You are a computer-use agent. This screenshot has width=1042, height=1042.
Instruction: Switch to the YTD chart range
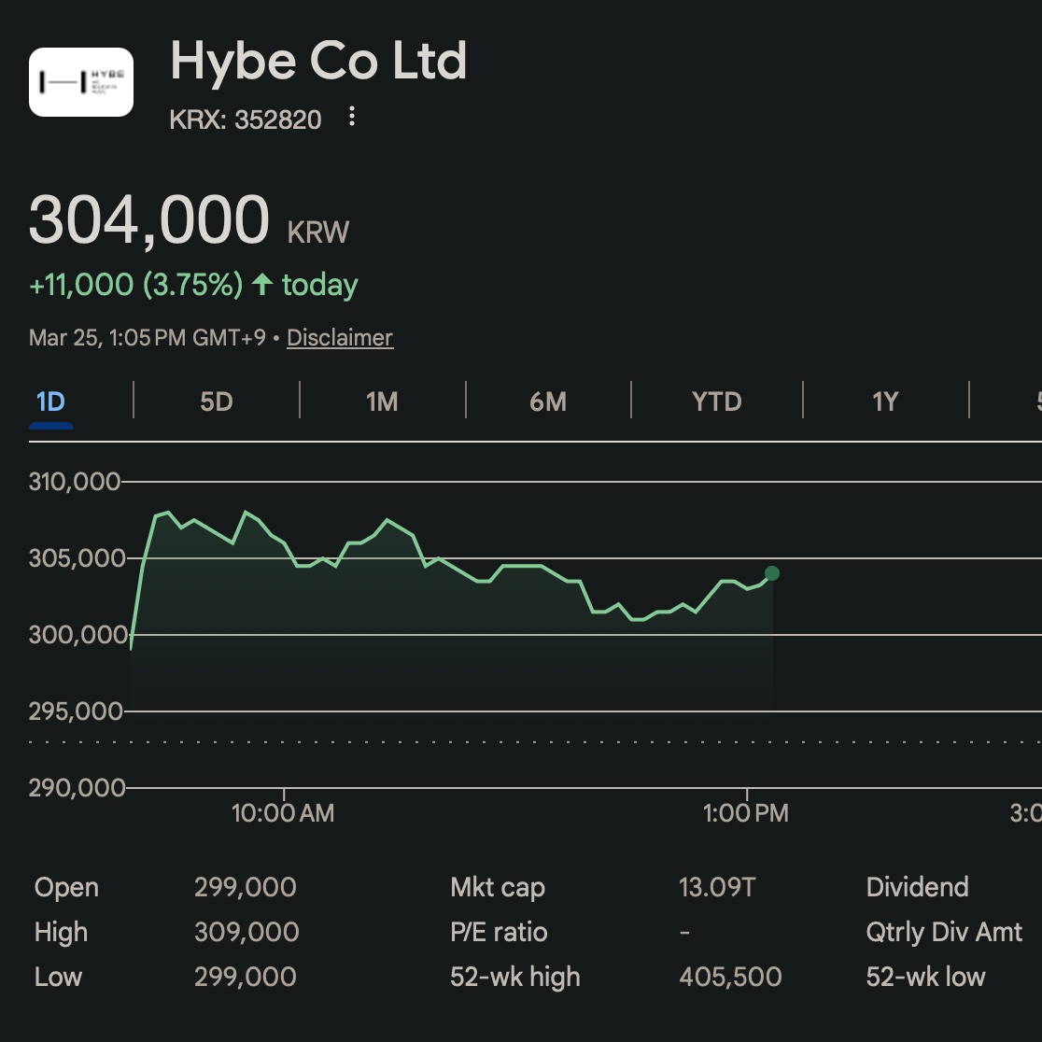716,401
